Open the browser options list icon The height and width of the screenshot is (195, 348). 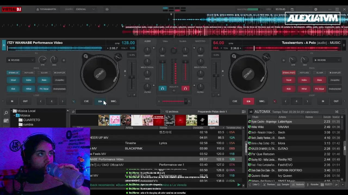pos(244,112)
